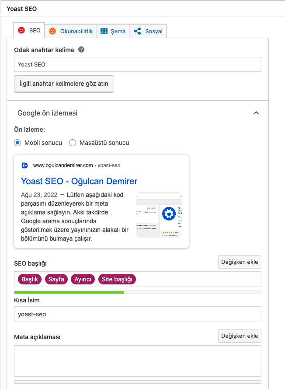
Task: Collapse the Google ön izlemesi section
Action: click(x=256, y=113)
